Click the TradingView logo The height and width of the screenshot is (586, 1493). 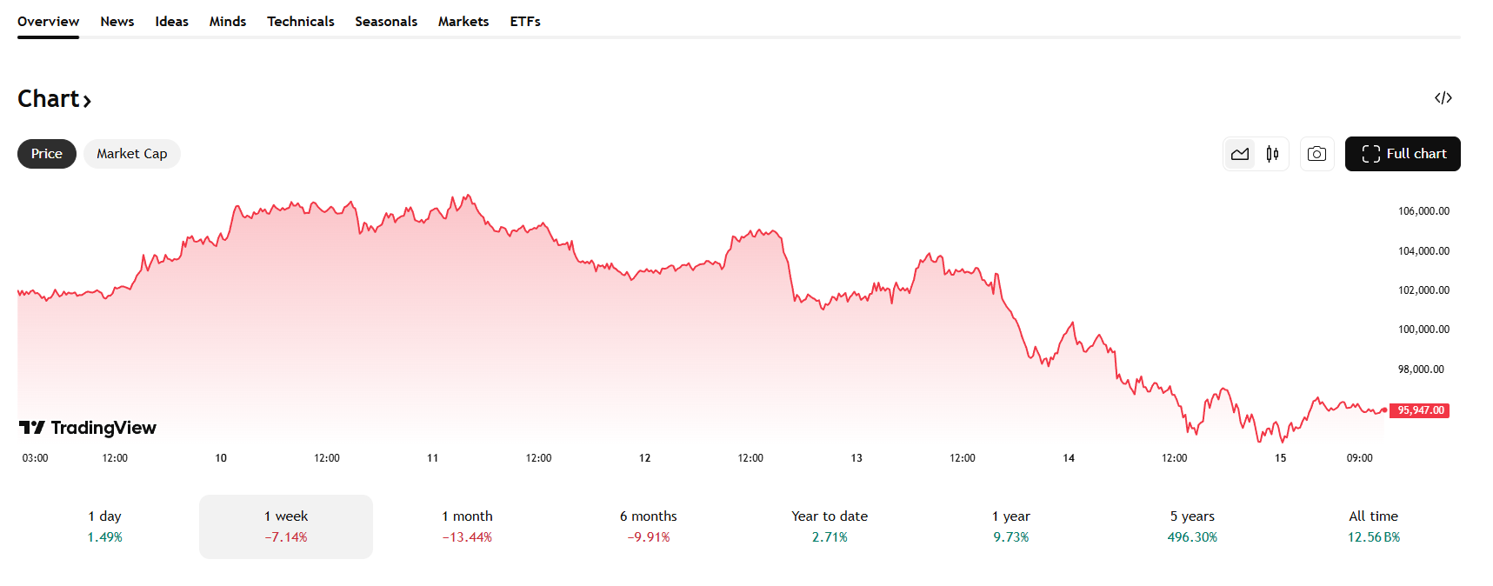(x=87, y=428)
